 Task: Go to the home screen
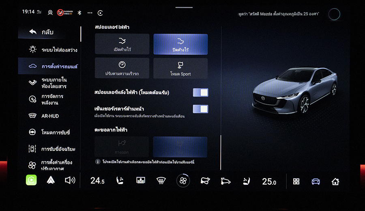335,181
